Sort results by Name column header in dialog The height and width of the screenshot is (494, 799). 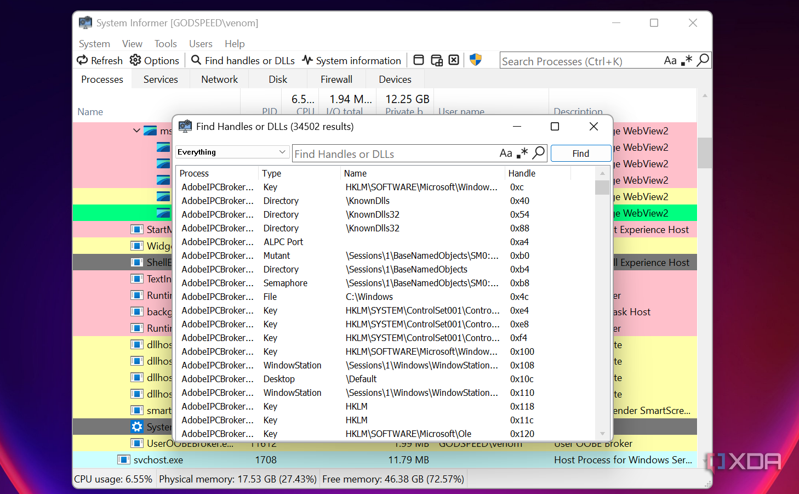[x=423, y=173]
